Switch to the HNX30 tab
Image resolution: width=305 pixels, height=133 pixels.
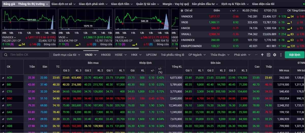pos(106,55)
